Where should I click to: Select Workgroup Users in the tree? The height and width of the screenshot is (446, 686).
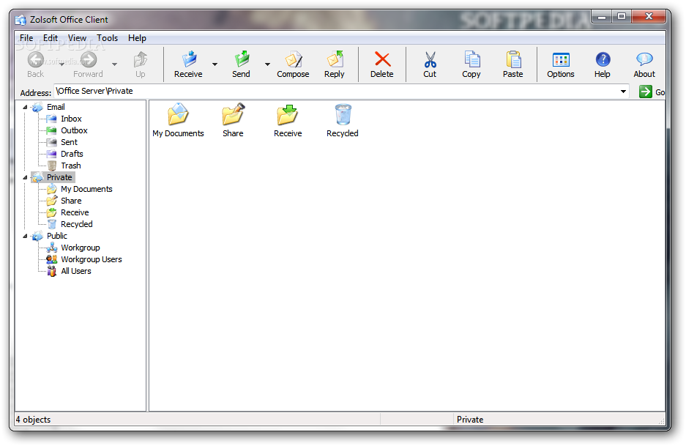pyautogui.click(x=91, y=259)
